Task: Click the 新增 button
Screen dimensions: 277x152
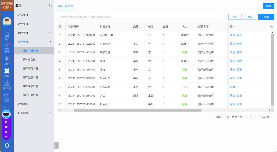Action: [269, 6]
